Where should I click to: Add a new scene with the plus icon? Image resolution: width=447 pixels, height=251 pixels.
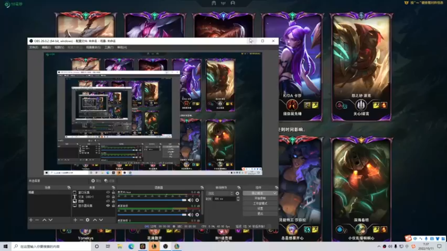pos(31,220)
